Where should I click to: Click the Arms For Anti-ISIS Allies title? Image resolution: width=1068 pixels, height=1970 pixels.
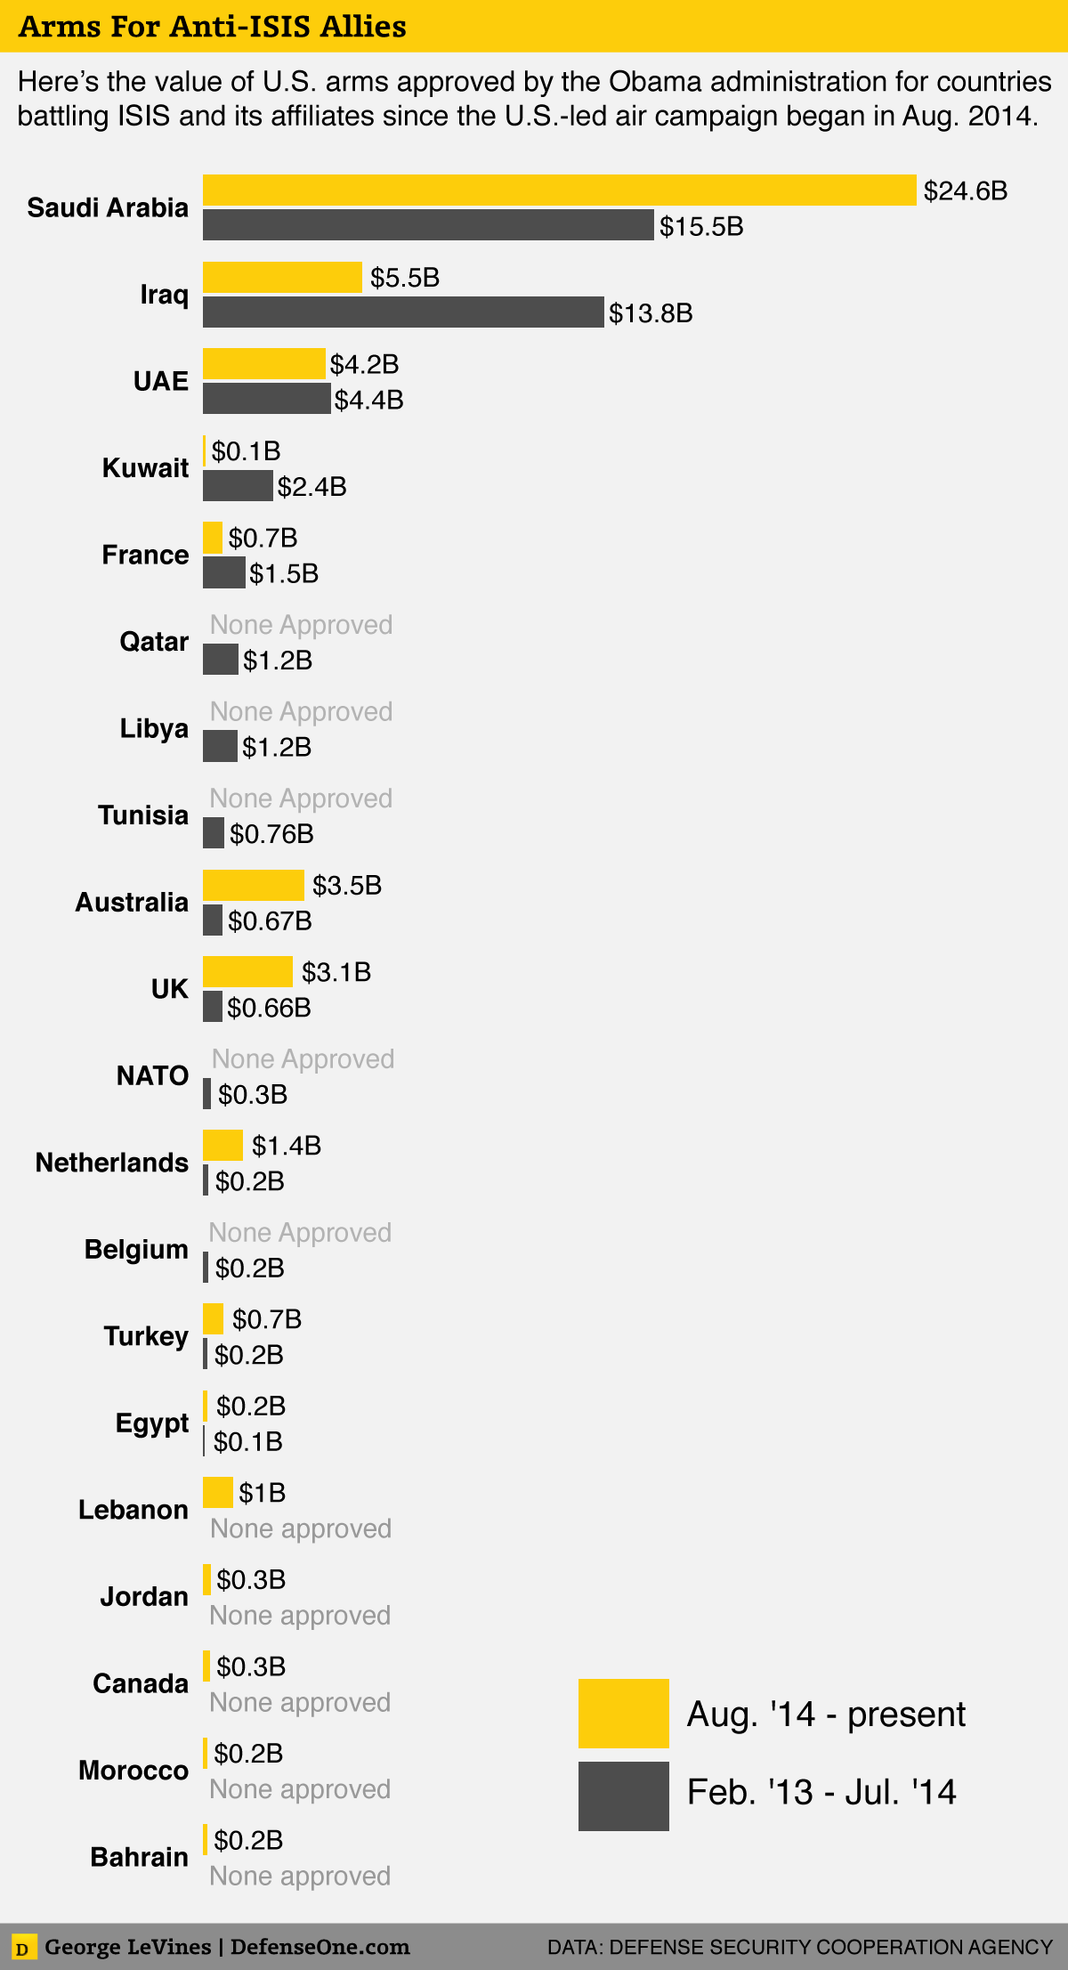coord(213,27)
